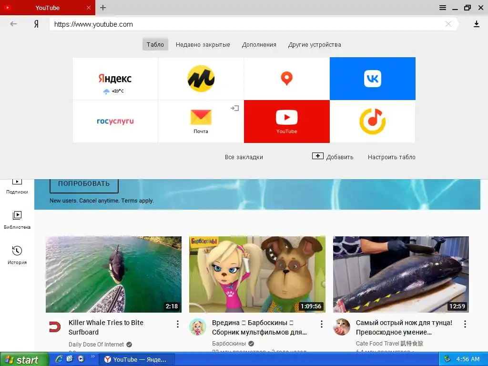Open Подписки in YouTube sidebar

coord(17,187)
